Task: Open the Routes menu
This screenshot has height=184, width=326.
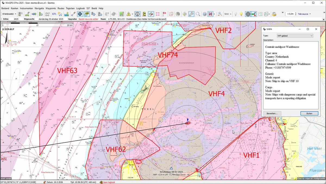Action: coord(61,8)
